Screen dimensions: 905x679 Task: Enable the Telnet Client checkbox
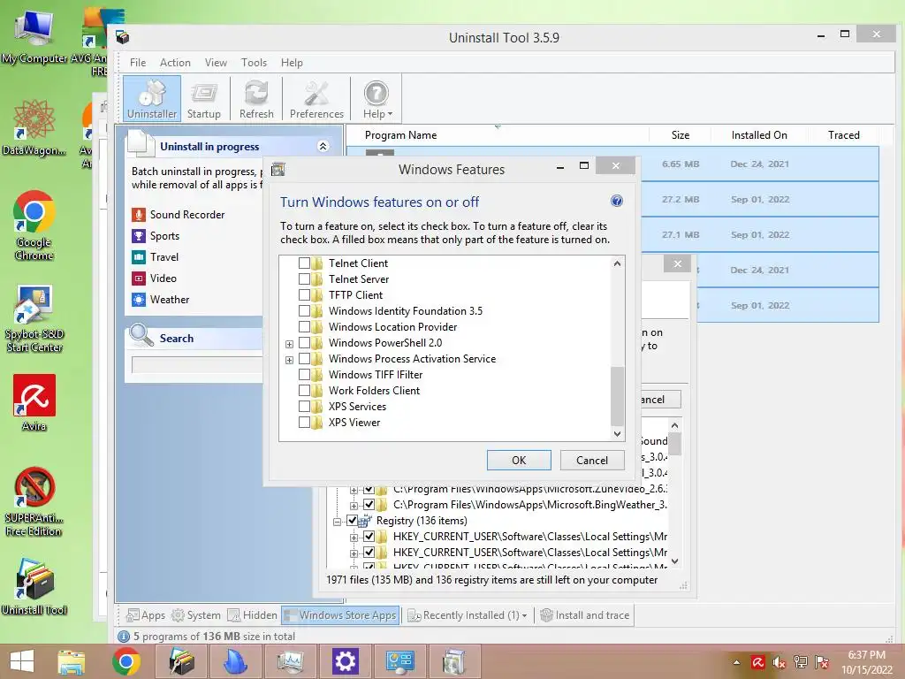coord(304,263)
